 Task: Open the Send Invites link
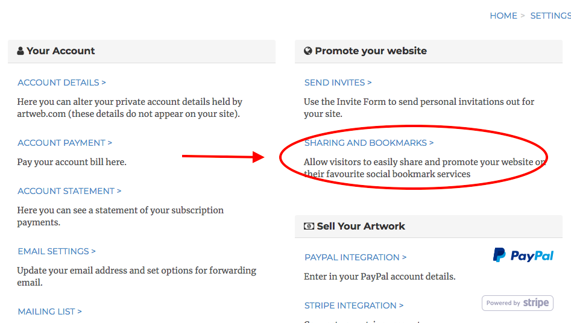(338, 83)
